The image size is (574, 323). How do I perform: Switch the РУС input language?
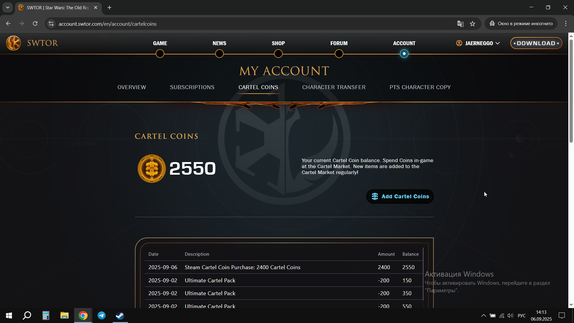coord(522,316)
